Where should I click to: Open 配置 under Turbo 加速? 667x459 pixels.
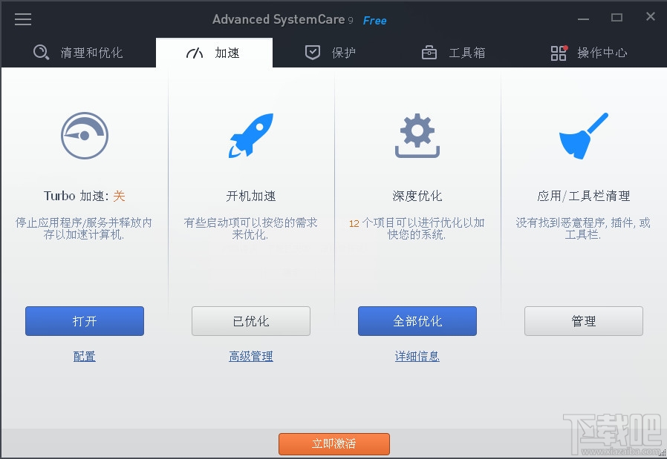[x=84, y=356]
